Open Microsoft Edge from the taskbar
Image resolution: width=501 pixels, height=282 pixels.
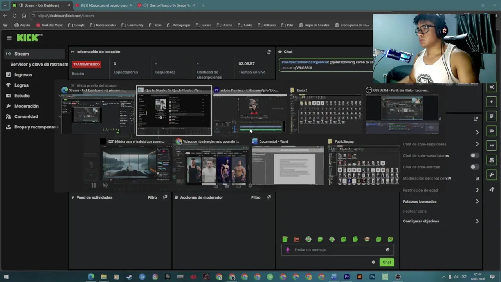click(91, 277)
